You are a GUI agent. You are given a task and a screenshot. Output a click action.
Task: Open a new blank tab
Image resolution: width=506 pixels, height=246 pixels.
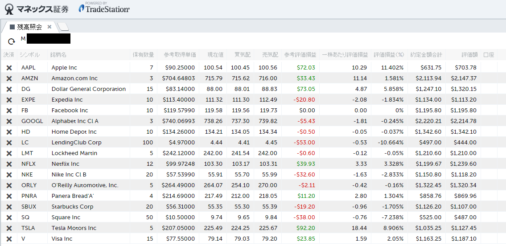coord(64,27)
